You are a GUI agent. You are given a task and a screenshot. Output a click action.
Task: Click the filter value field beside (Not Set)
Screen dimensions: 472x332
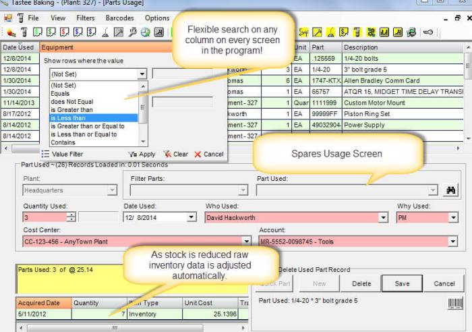pos(183,74)
